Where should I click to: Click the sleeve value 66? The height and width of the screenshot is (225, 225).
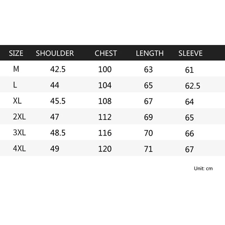189,133
